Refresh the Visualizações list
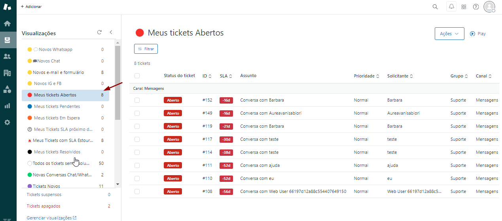Viewport: 502px width, 221px height. click(x=99, y=32)
